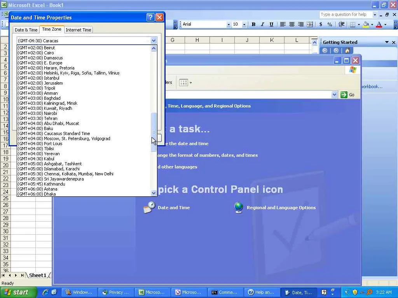This screenshot has width=398, height=298.
Task: Click the Home icon in task pane
Action: pos(347,50)
